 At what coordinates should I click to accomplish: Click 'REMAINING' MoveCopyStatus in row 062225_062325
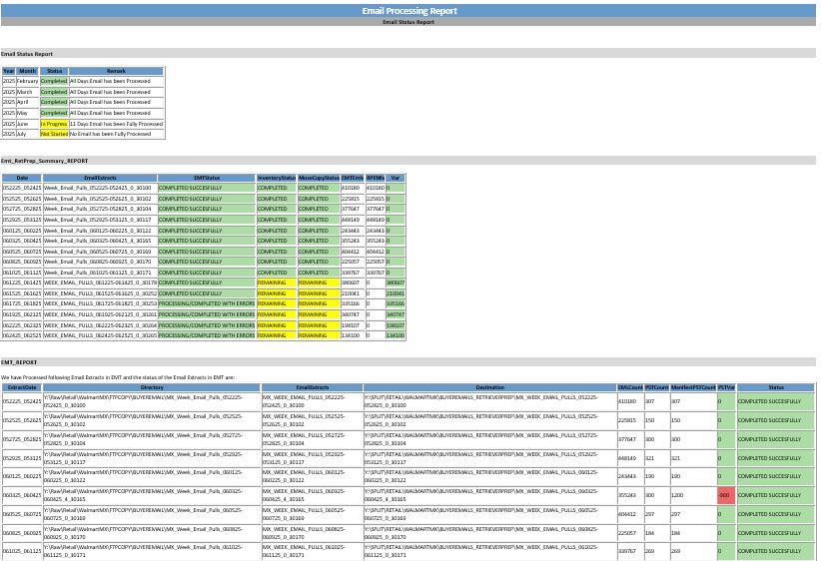tap(319, 325)
